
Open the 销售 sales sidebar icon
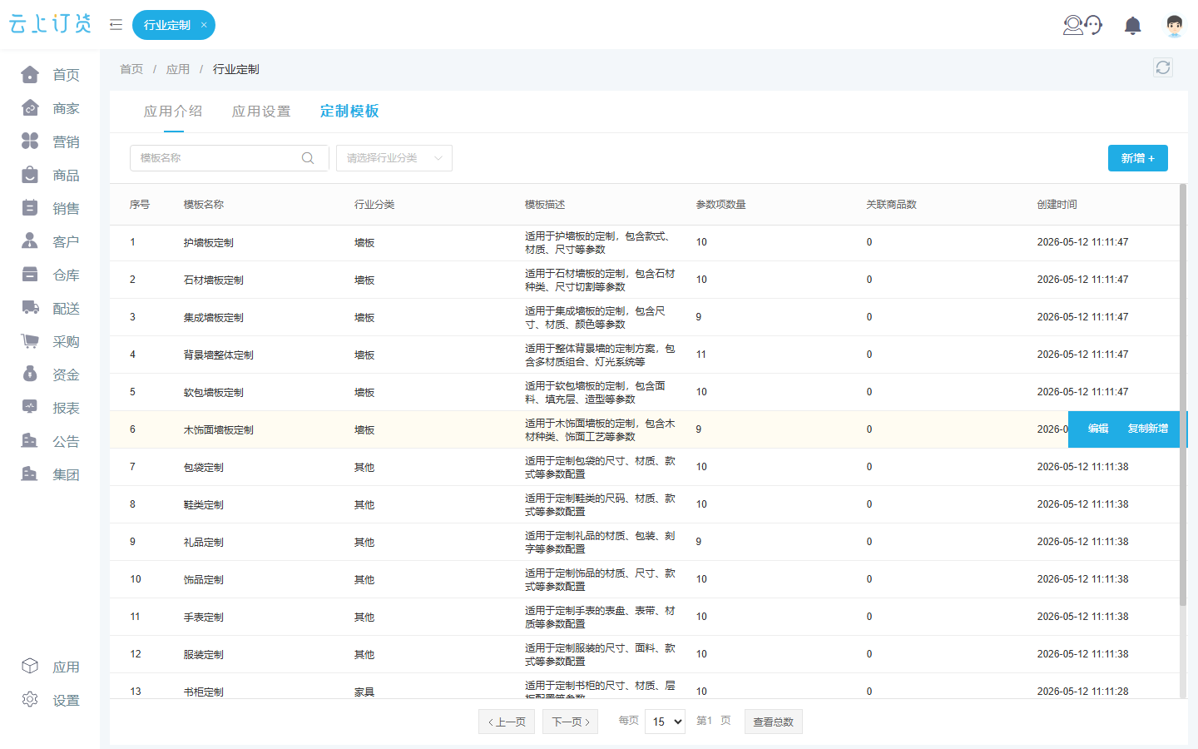click(x=30, y=208)
